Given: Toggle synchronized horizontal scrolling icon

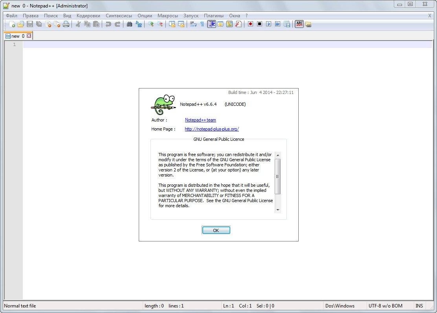Looking at the screenshot, I should pos(181,24).
